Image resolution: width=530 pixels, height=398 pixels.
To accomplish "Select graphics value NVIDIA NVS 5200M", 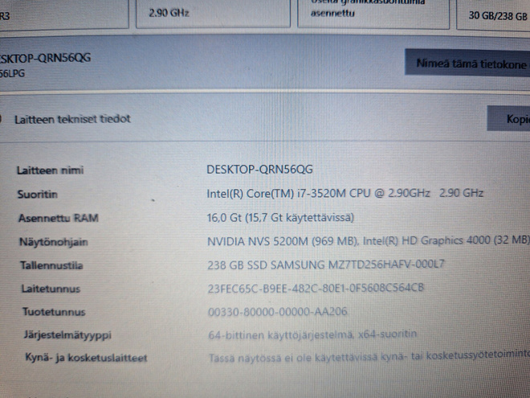I will [369, 240].
